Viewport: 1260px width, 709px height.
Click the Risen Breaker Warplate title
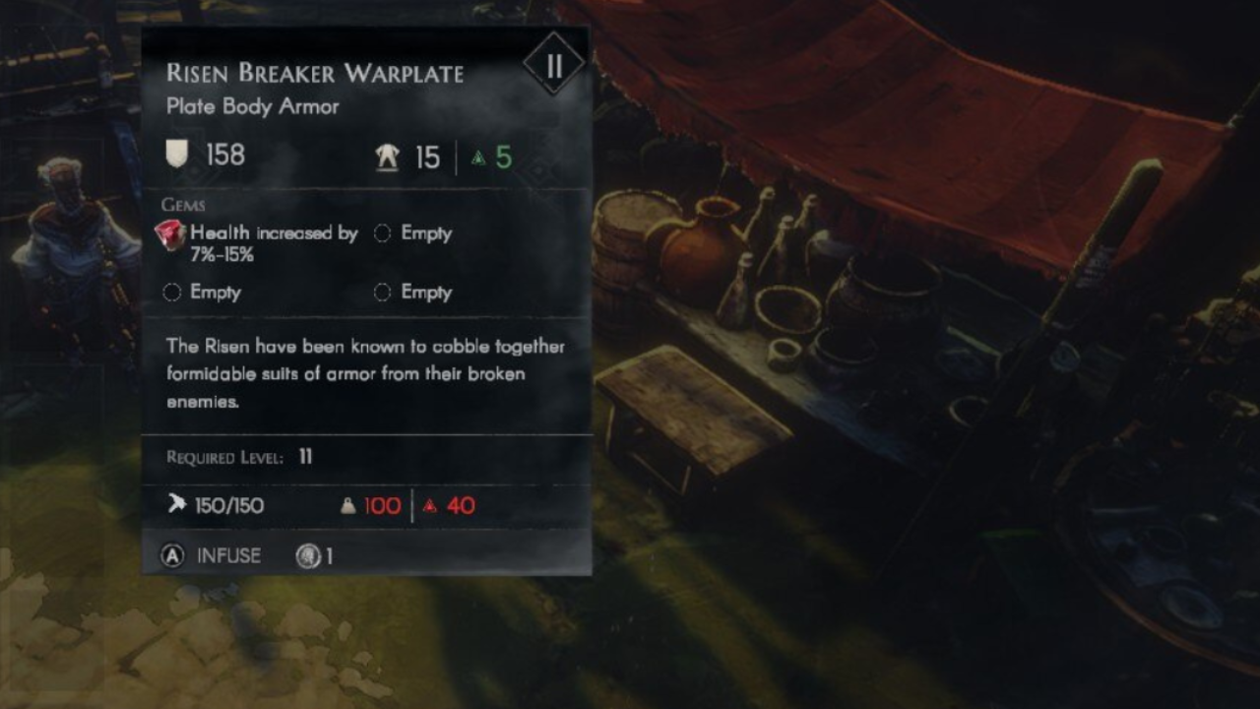[x=315, y=74]
